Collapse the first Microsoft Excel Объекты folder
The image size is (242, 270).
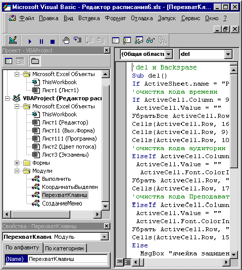[x=17, y=74]
